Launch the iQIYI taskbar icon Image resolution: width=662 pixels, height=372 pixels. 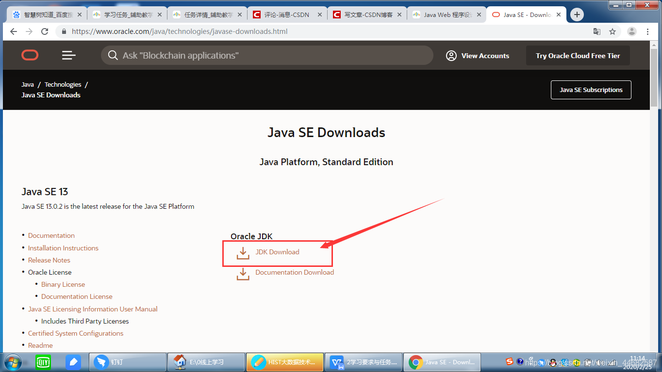(x=43, y=362)
